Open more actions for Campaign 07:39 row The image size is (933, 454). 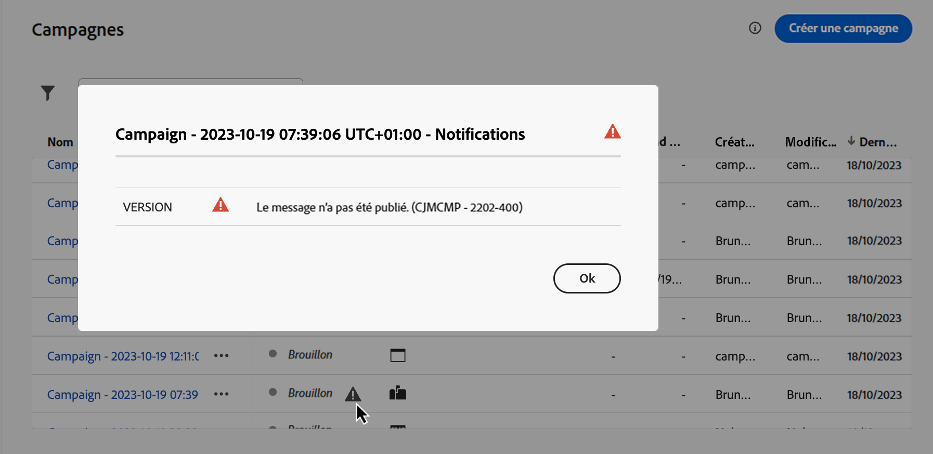[x=222, y=394]
